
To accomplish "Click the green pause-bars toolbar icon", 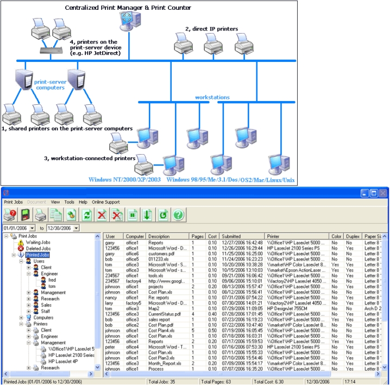I will tap(131, 216).
